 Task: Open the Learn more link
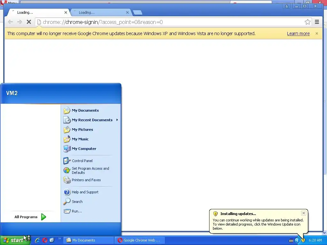298,33
